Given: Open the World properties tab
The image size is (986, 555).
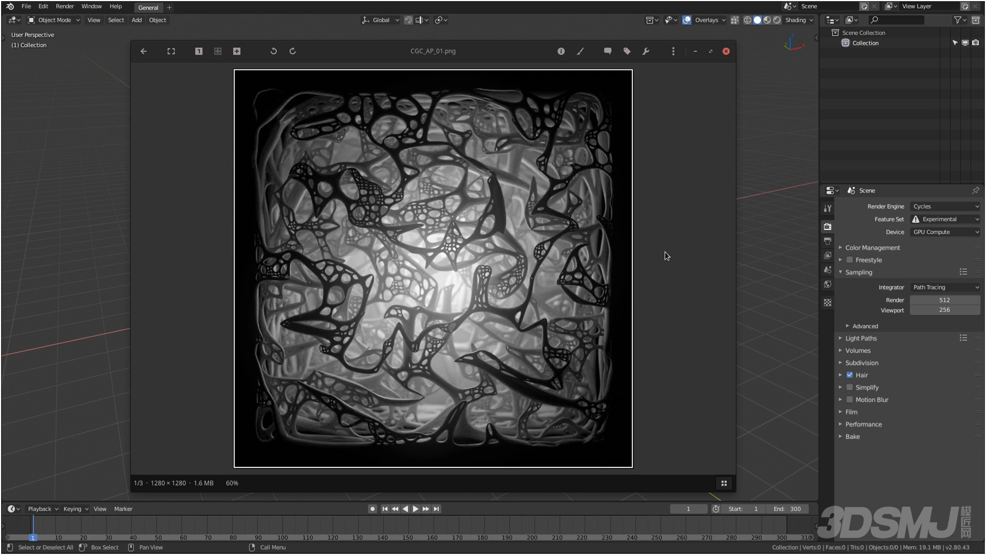Looking at the screenshot, I should pyautogui.click(x=828, y=285).
